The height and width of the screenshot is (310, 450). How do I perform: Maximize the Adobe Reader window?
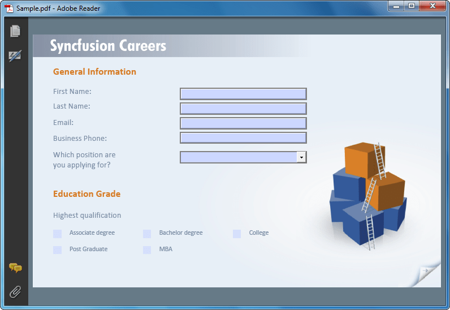coord(412,6)
